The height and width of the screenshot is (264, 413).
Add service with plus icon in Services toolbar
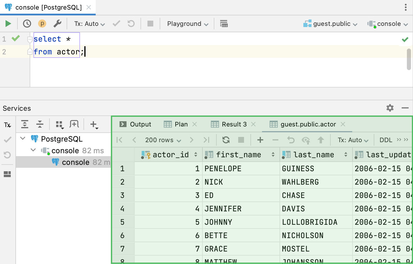click(94, 125)
